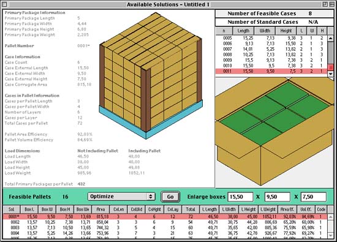Select pallet solution row 0003
Screen dimensions: 337x242
165,227
